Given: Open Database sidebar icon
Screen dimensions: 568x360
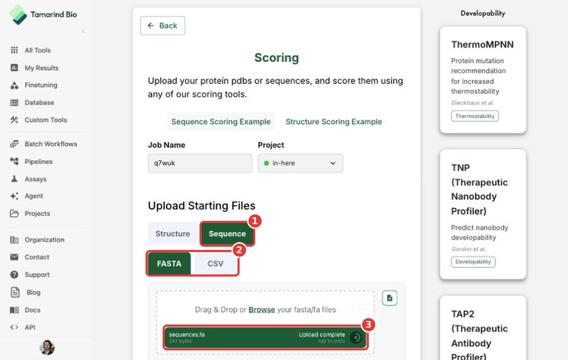Looking at the screenshot, I should click(x=14, y=103).
